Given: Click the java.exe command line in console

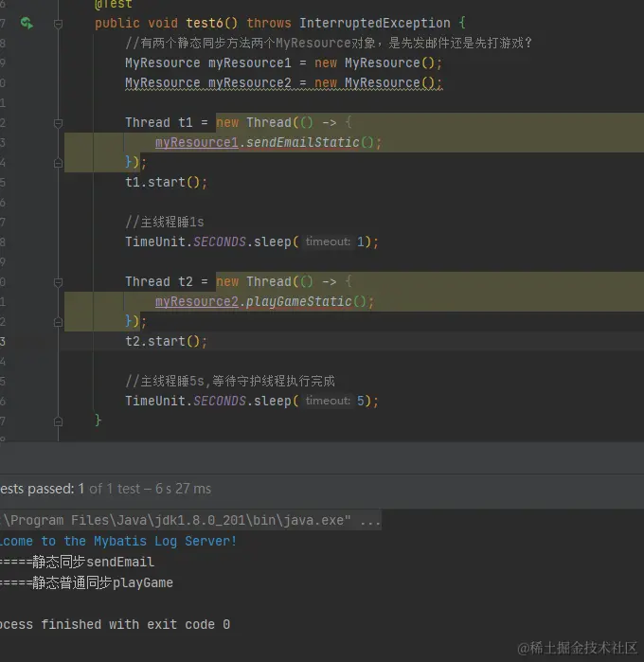Looking at the screenshot, I should point(190,521).
